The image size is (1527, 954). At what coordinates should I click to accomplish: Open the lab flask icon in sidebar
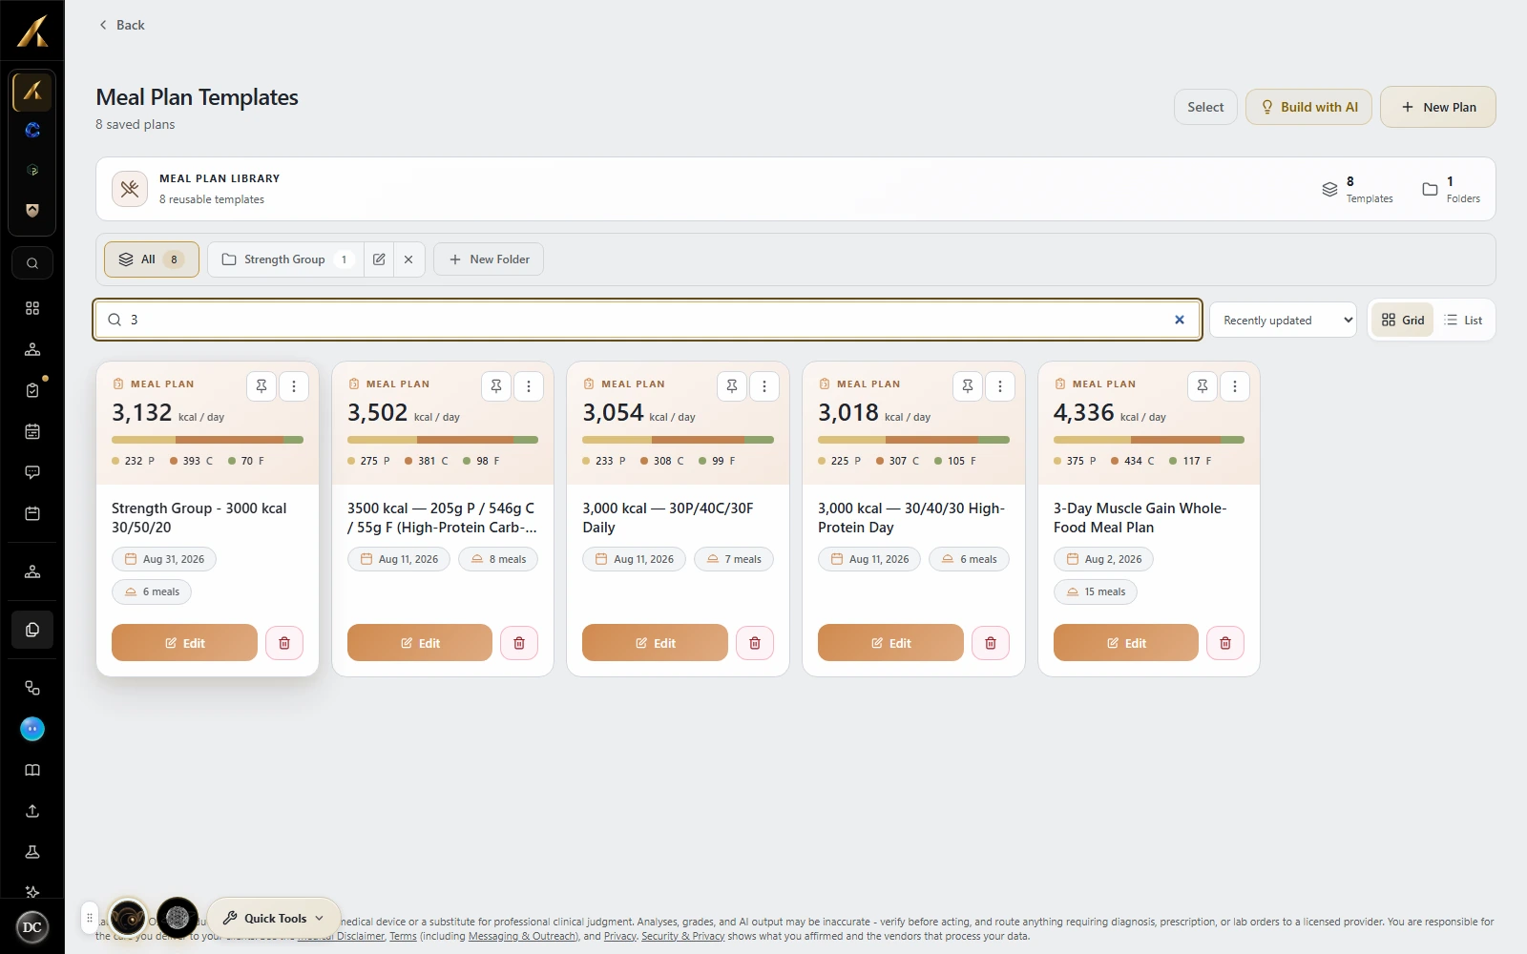(x=32, y=852)
